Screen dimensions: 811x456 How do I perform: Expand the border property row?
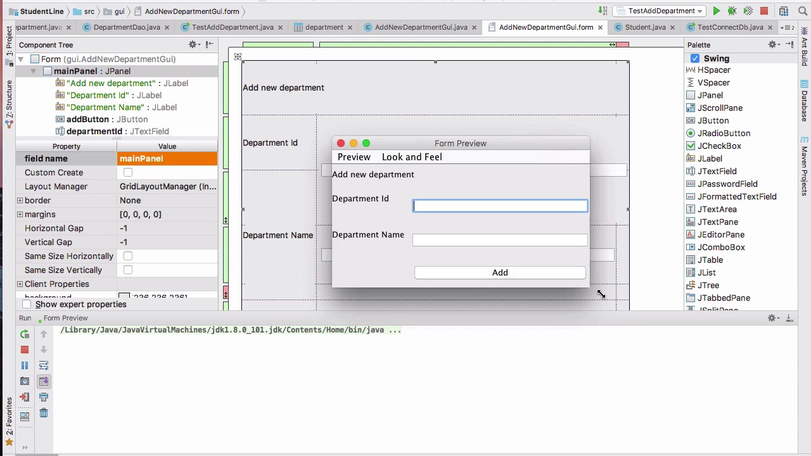(20, 201)
